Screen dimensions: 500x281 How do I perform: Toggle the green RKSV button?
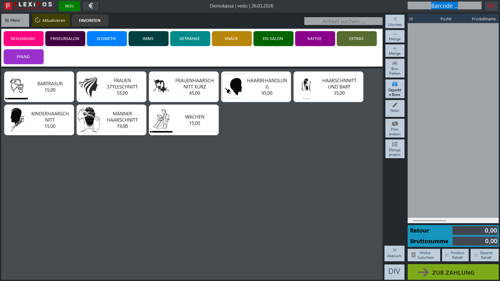click(69, 6)
